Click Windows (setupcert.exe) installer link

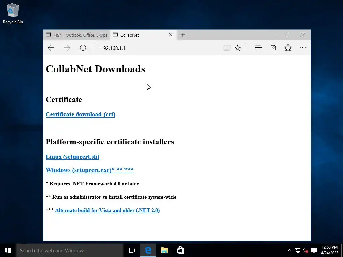click(x=89, y=170)
